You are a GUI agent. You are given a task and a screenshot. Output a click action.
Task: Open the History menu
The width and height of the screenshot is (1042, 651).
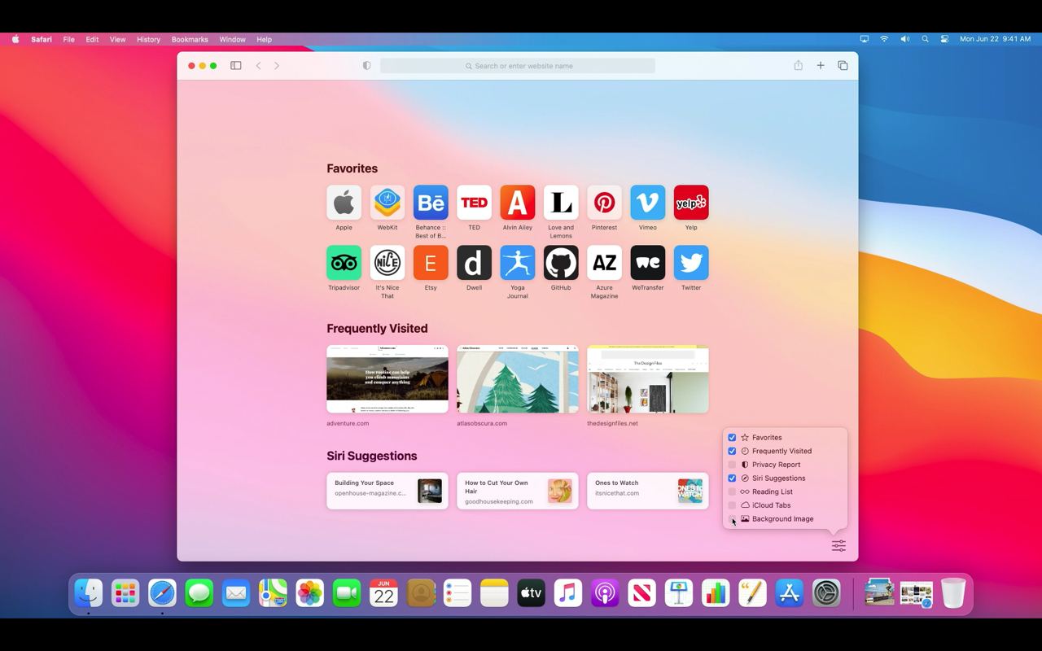(148, 39)
